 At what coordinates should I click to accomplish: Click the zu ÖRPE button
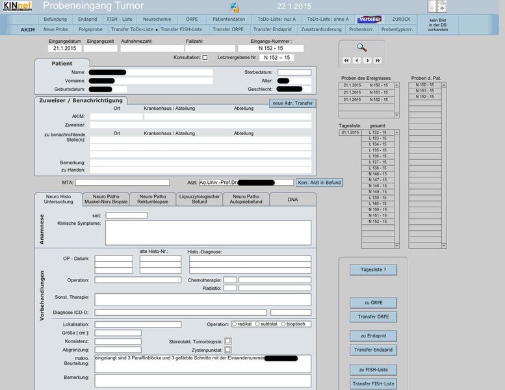(x=373, y=303)
